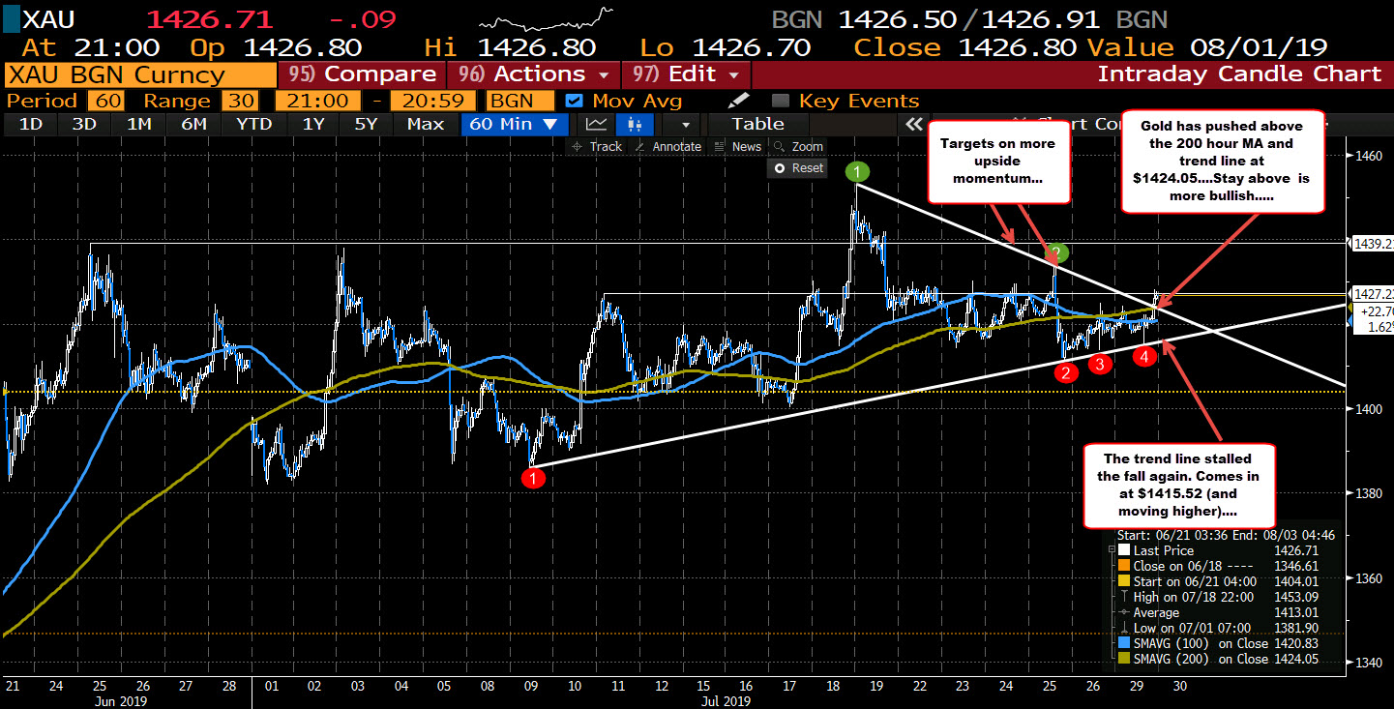Toggle the Mov Avg checkbox
This screenshot has height=709, width=1394.
tap(574, 101)
